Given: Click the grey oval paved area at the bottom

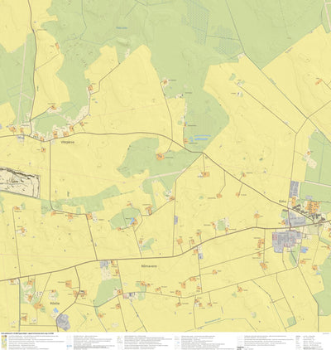Looking at the screenshot, I should click(x=63, y=322).
